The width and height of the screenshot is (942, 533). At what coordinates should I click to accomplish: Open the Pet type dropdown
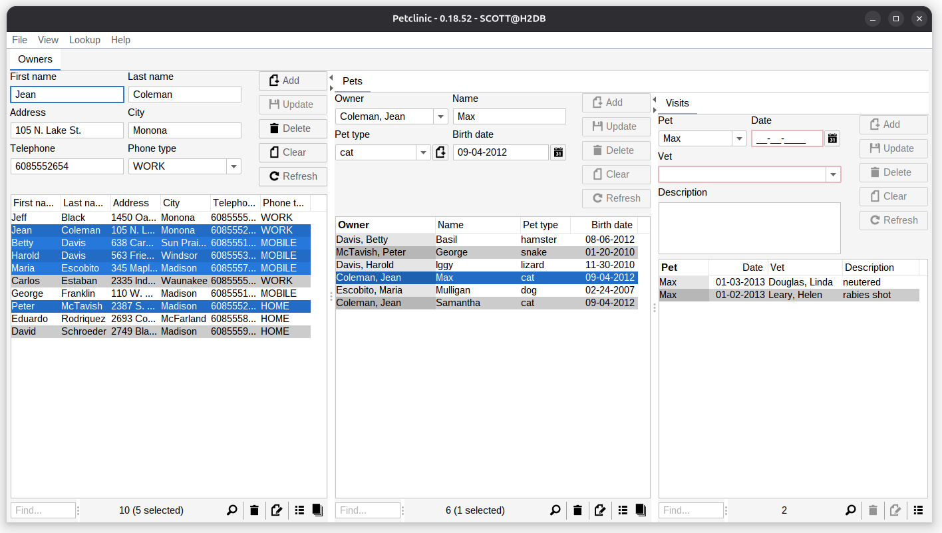point(423,152)
